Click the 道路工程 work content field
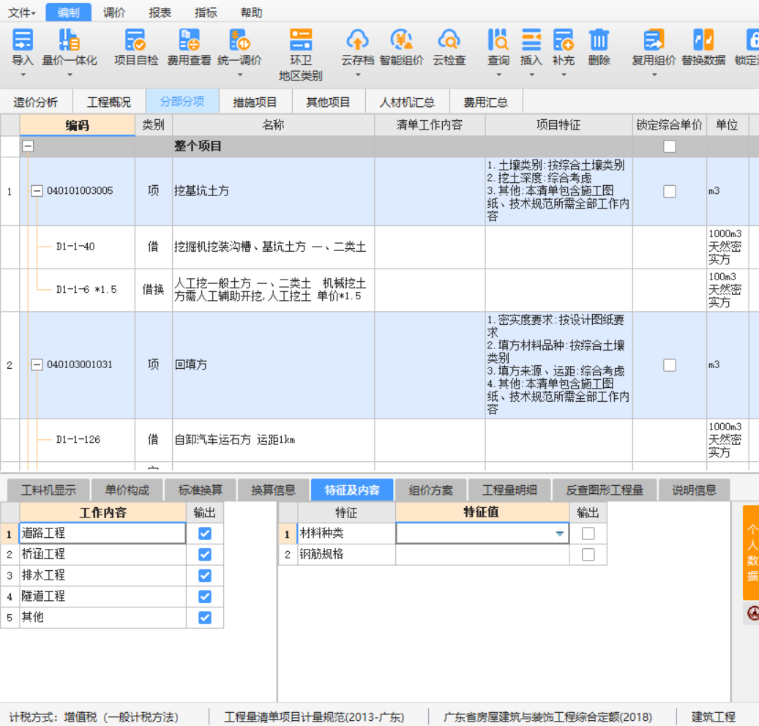Screen dimensions: 759x726 tap(102, 534)
